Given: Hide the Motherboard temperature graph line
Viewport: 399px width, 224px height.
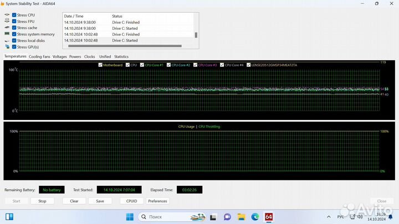Looking at the screenshot, I should pyautogui.click(x=100, y=65).
